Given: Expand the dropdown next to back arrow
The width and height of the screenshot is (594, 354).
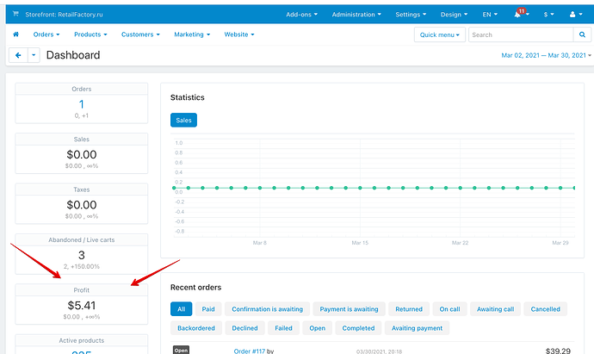Looking at the screenshot, I should (34, 55).
